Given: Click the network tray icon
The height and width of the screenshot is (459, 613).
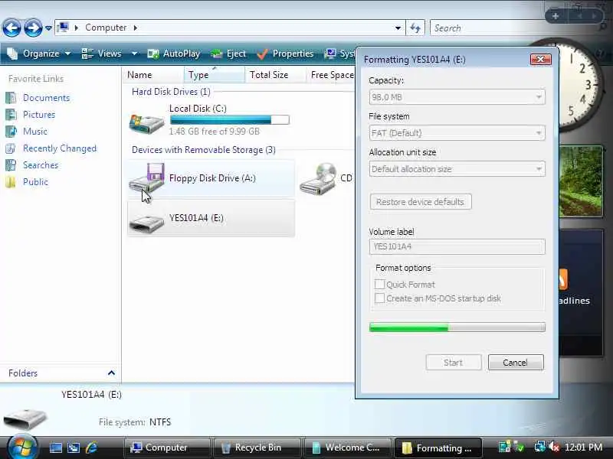Looking at the screenshot, I should pos(540,447).
